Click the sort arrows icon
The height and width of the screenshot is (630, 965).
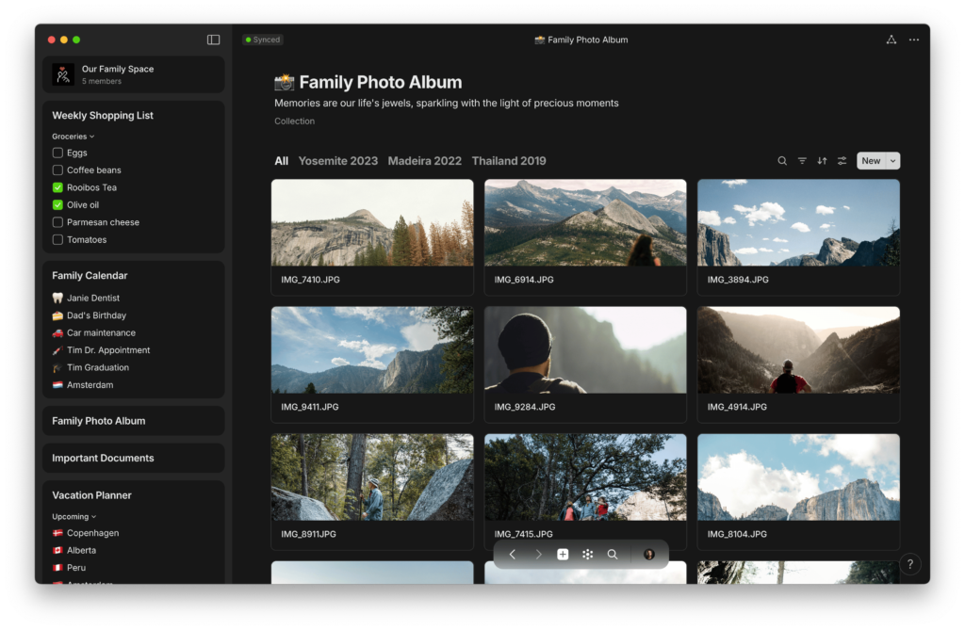click(822, 161)
